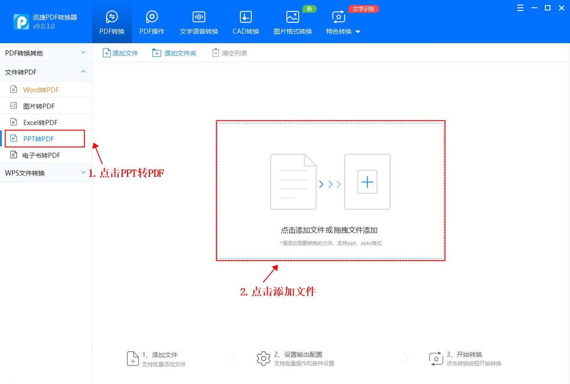Select the 图片格式转换 icon

click(293, 16)
